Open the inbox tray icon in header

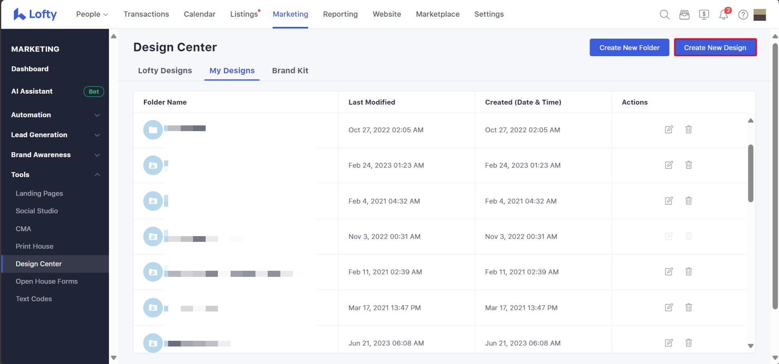[684, 15]
